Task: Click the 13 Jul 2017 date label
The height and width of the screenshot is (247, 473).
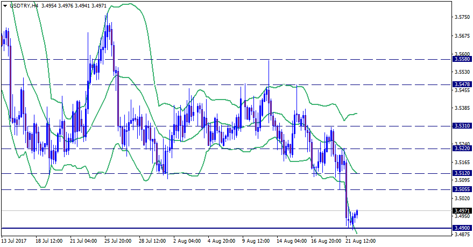Action: (16, 241)
